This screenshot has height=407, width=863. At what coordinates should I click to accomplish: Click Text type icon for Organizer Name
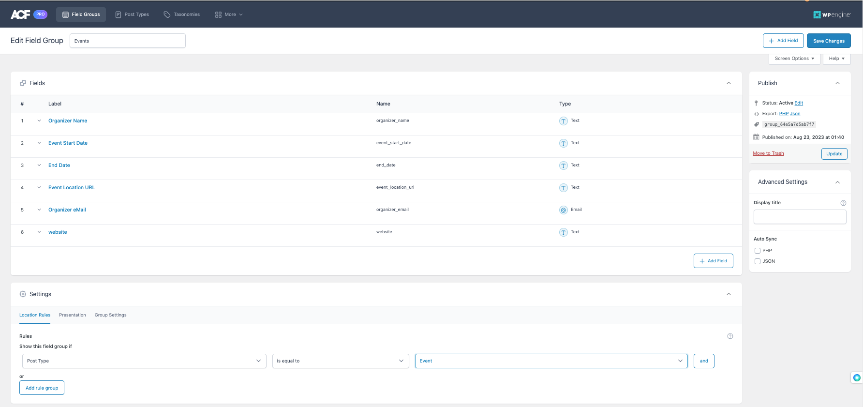(x=564, y=121)
